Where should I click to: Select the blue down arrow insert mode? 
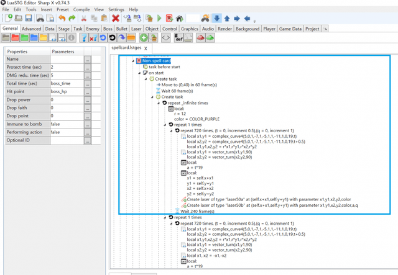coord(216,19)
